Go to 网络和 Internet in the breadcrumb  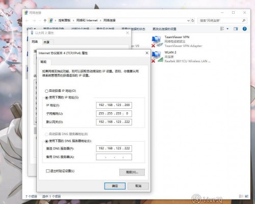[x=87, y=20]
